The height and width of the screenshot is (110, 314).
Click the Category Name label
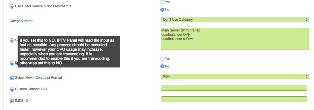point(21,21)
